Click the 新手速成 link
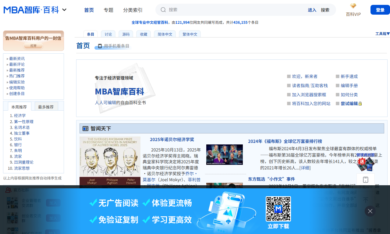 pos(349,76)
